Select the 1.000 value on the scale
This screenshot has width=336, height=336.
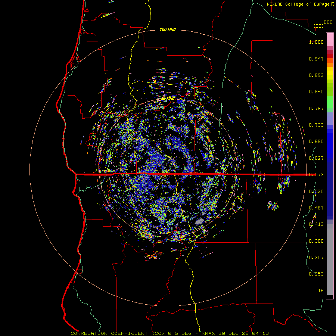point(316,42)
